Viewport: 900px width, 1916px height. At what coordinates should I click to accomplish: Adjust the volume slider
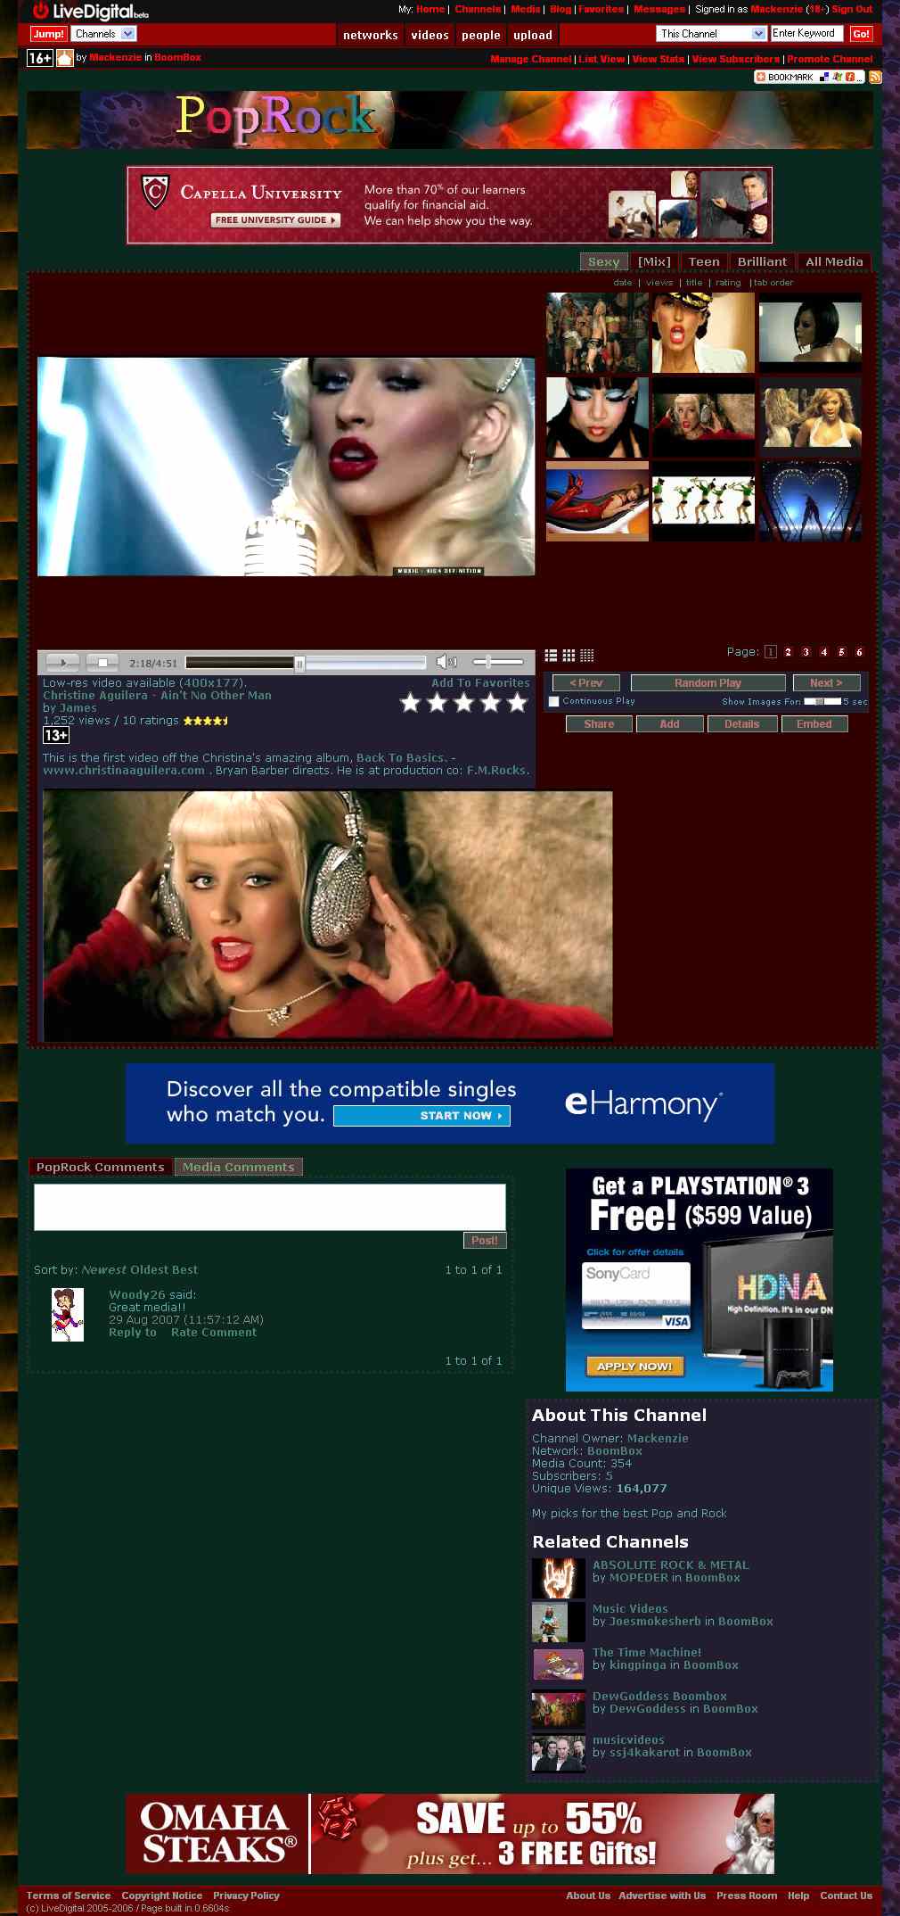[x=498, y=662]
